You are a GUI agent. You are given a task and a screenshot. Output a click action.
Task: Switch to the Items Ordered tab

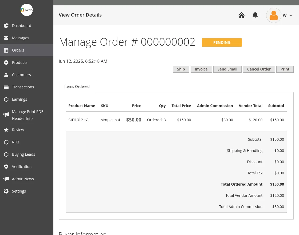point(77,86)
